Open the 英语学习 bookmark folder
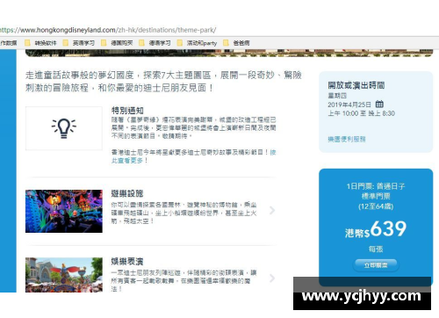 click(x=79, y=43)
